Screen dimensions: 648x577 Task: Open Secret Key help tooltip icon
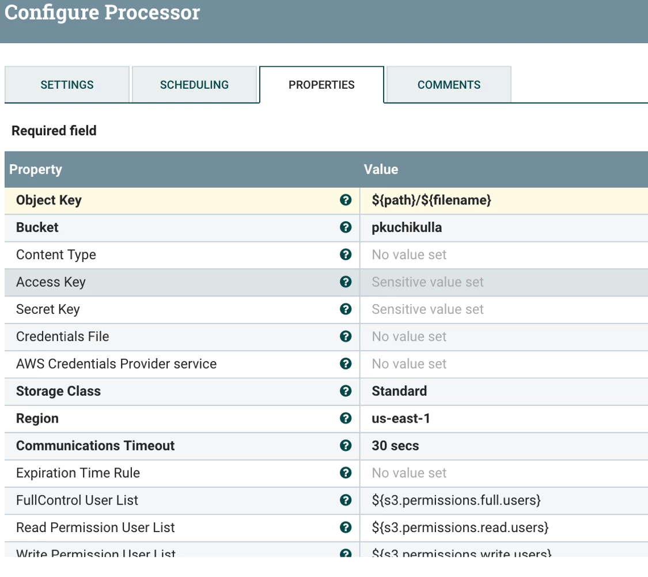346,309
